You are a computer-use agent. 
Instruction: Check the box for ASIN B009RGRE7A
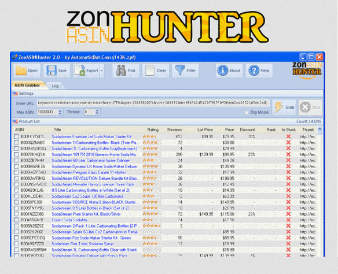click(x=16, y=166)
